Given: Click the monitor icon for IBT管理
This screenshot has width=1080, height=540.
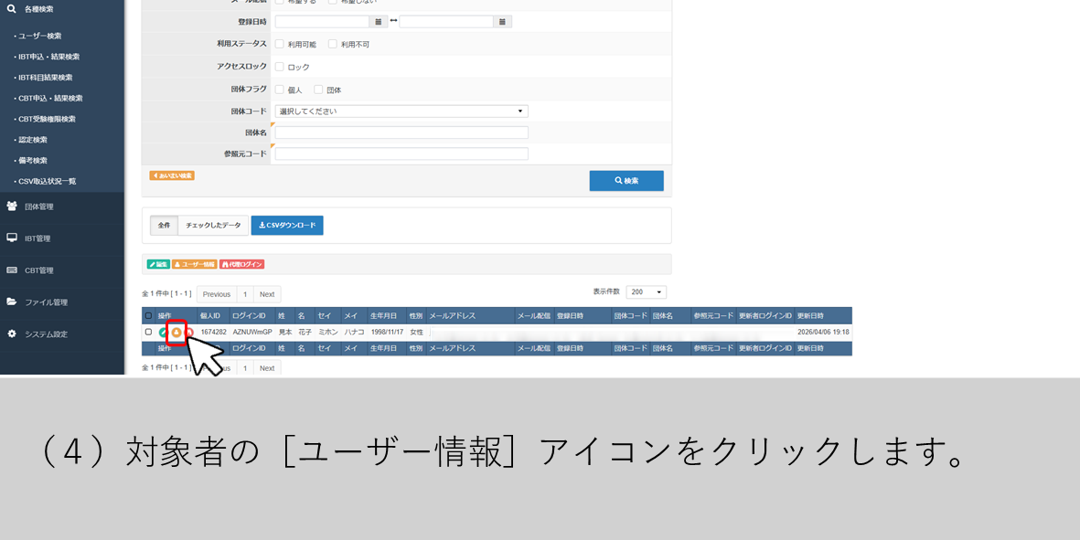Looking at the screenshot, I should tap(12, 238).
